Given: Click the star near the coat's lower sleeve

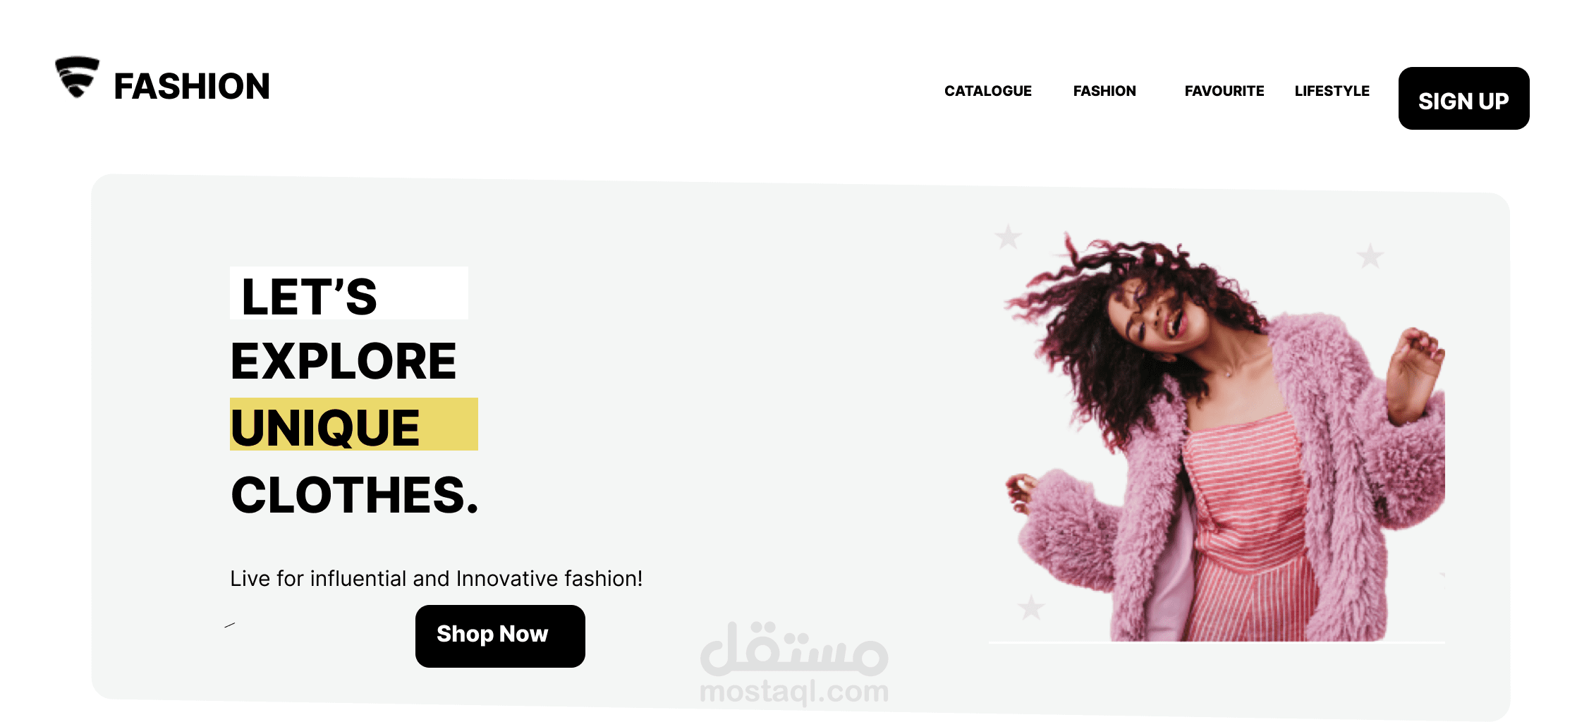Looking at the screenshot, I should 1031,607.
